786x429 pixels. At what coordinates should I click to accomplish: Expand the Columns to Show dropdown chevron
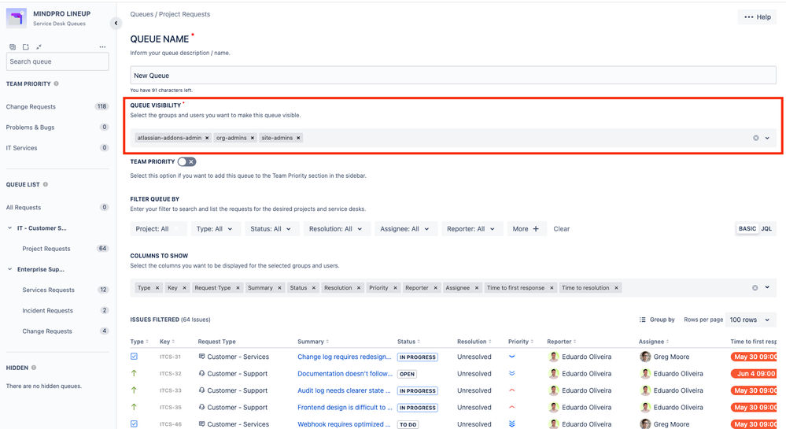tap(767, 287)
